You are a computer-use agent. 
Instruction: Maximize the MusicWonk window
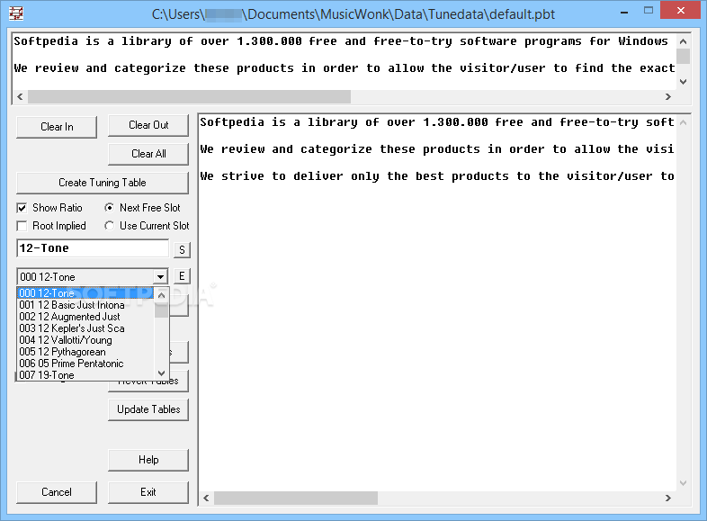(x=649, y=11)
